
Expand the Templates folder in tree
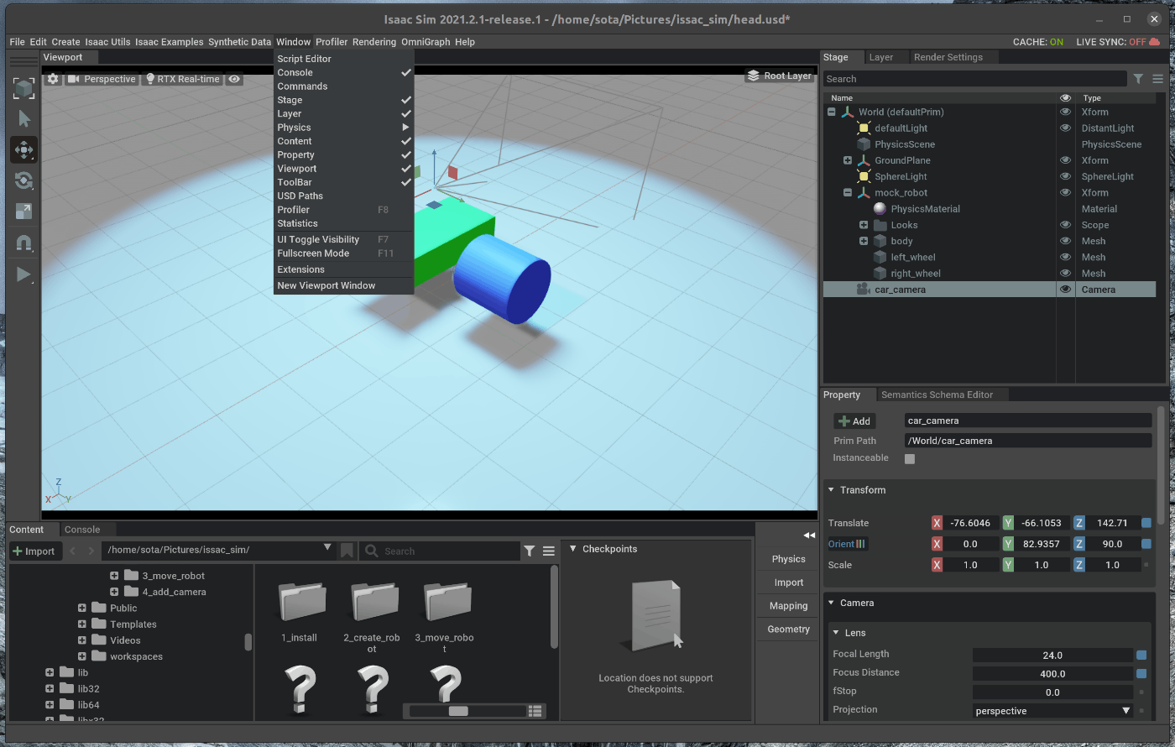tap(81, 624)
